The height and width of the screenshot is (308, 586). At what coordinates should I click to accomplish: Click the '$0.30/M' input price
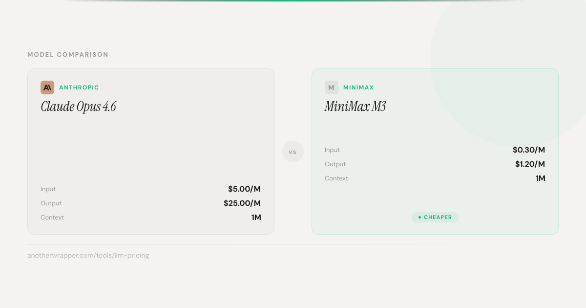[x=529, y=150]
